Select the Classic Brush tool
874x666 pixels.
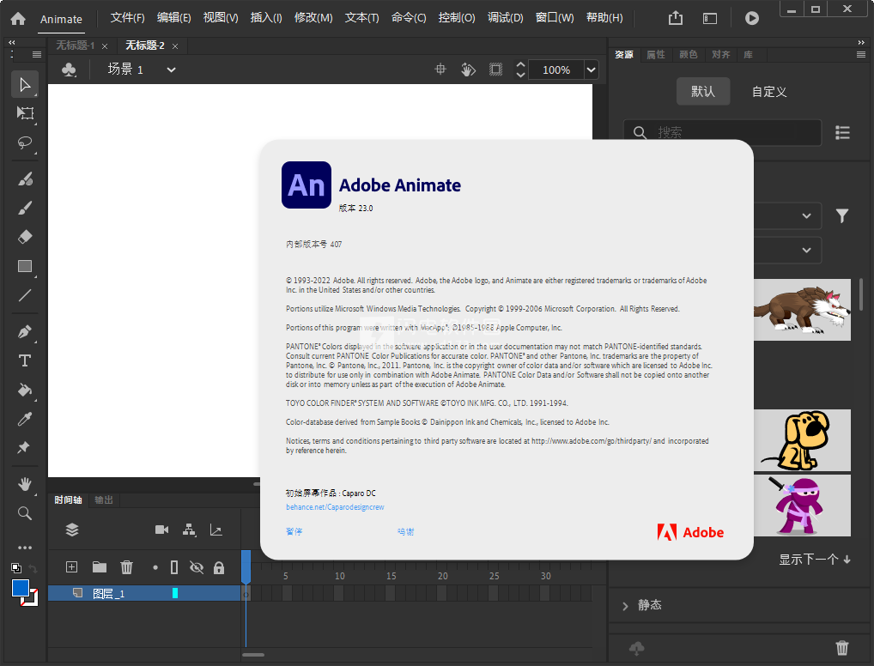(x=25, y=208)
